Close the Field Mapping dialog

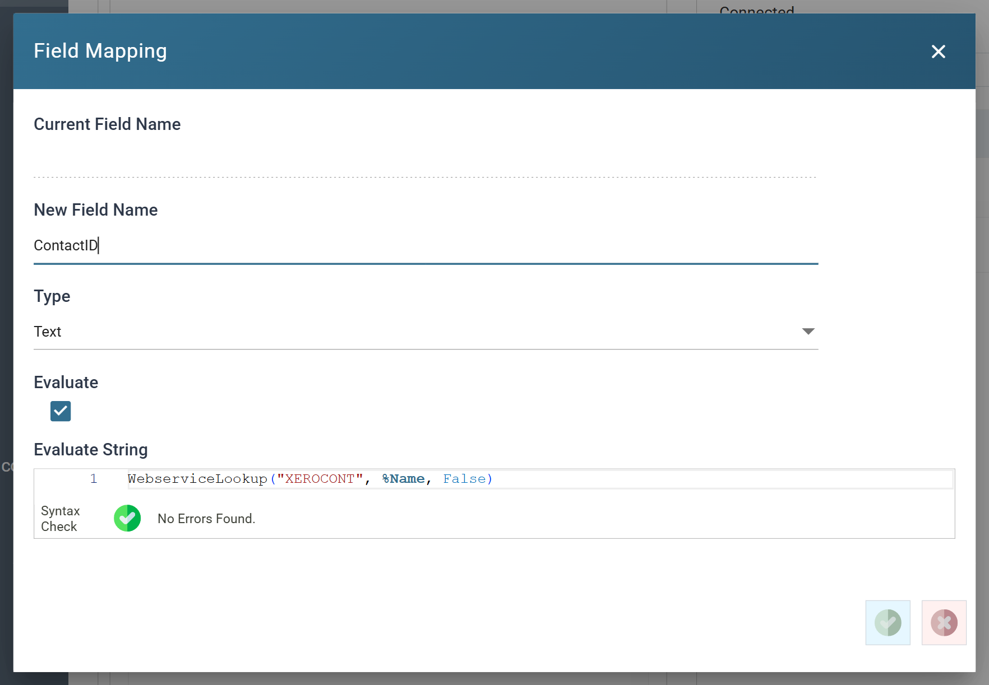[x=939, y=52]
